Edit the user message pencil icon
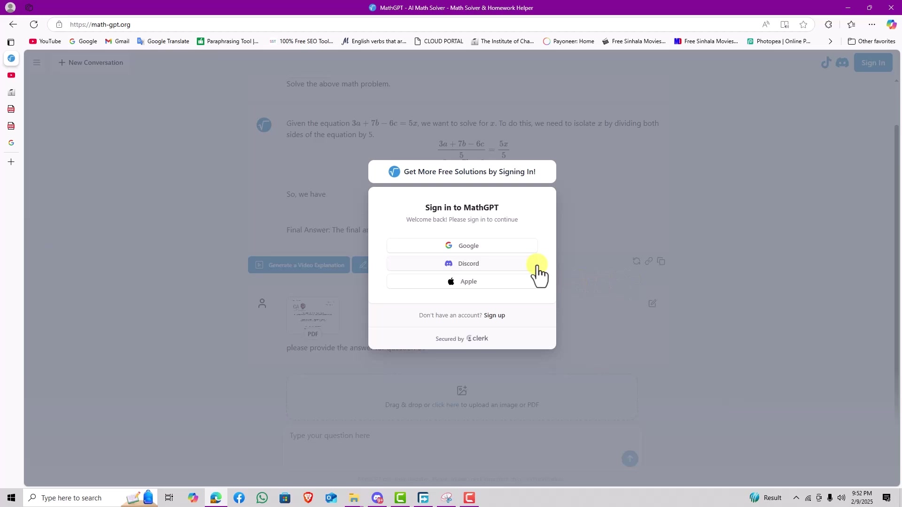902x507 pixels. (652, 304)
